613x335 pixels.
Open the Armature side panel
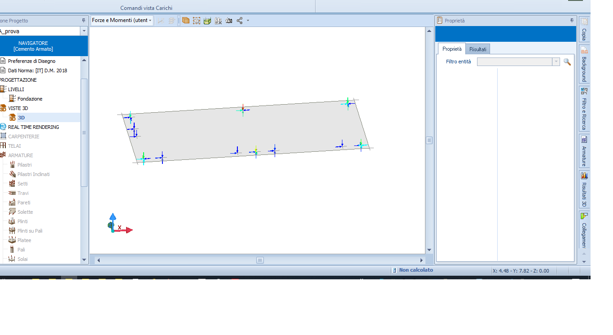coord(584,151)
